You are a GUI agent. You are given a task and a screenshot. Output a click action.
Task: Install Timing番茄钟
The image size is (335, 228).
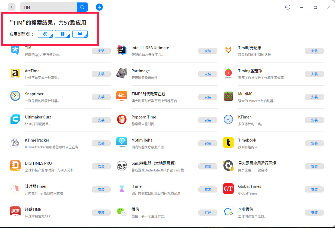314,74
